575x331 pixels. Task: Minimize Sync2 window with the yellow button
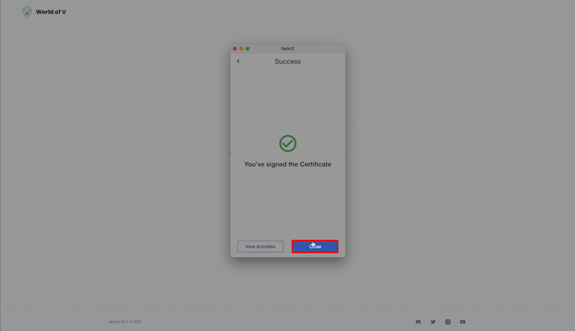(241, 49)
